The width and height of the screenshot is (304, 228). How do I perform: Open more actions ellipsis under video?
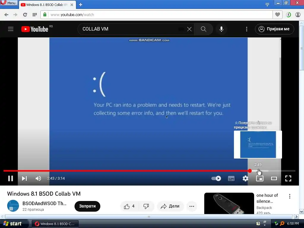tap(191, 206)
